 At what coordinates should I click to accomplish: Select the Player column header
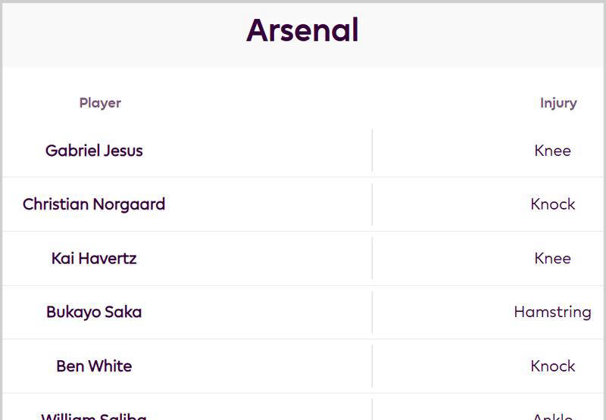100,103
